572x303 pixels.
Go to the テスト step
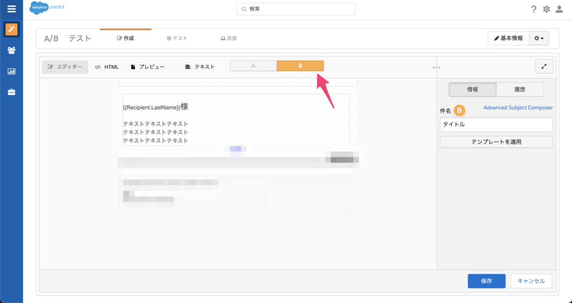tap(177, 38)
